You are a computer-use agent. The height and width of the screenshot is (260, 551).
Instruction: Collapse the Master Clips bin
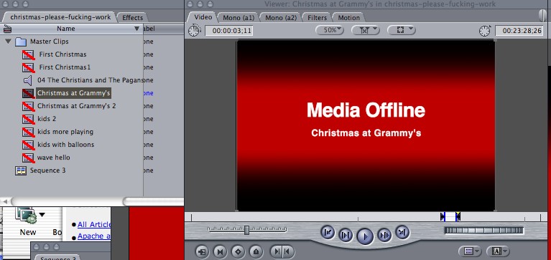pos(9,42)
